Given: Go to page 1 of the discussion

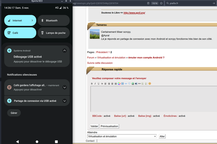Looking at the screenshot, I should point(109,52).
